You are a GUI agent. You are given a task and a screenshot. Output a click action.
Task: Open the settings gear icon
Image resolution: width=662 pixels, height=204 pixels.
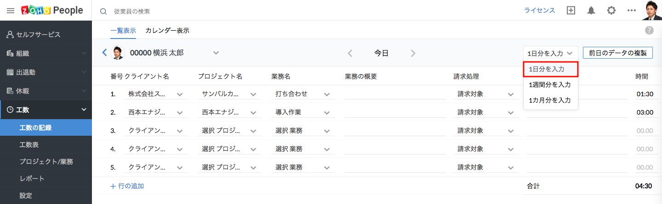click(x=611, y=11)
